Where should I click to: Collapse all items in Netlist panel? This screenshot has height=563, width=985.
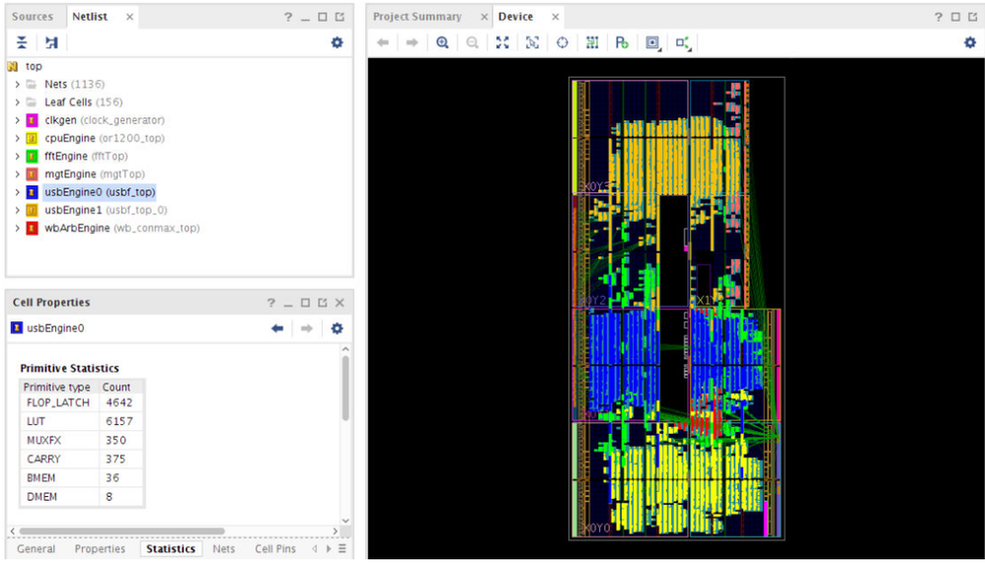pyautogui.click(x=22, y=42)
